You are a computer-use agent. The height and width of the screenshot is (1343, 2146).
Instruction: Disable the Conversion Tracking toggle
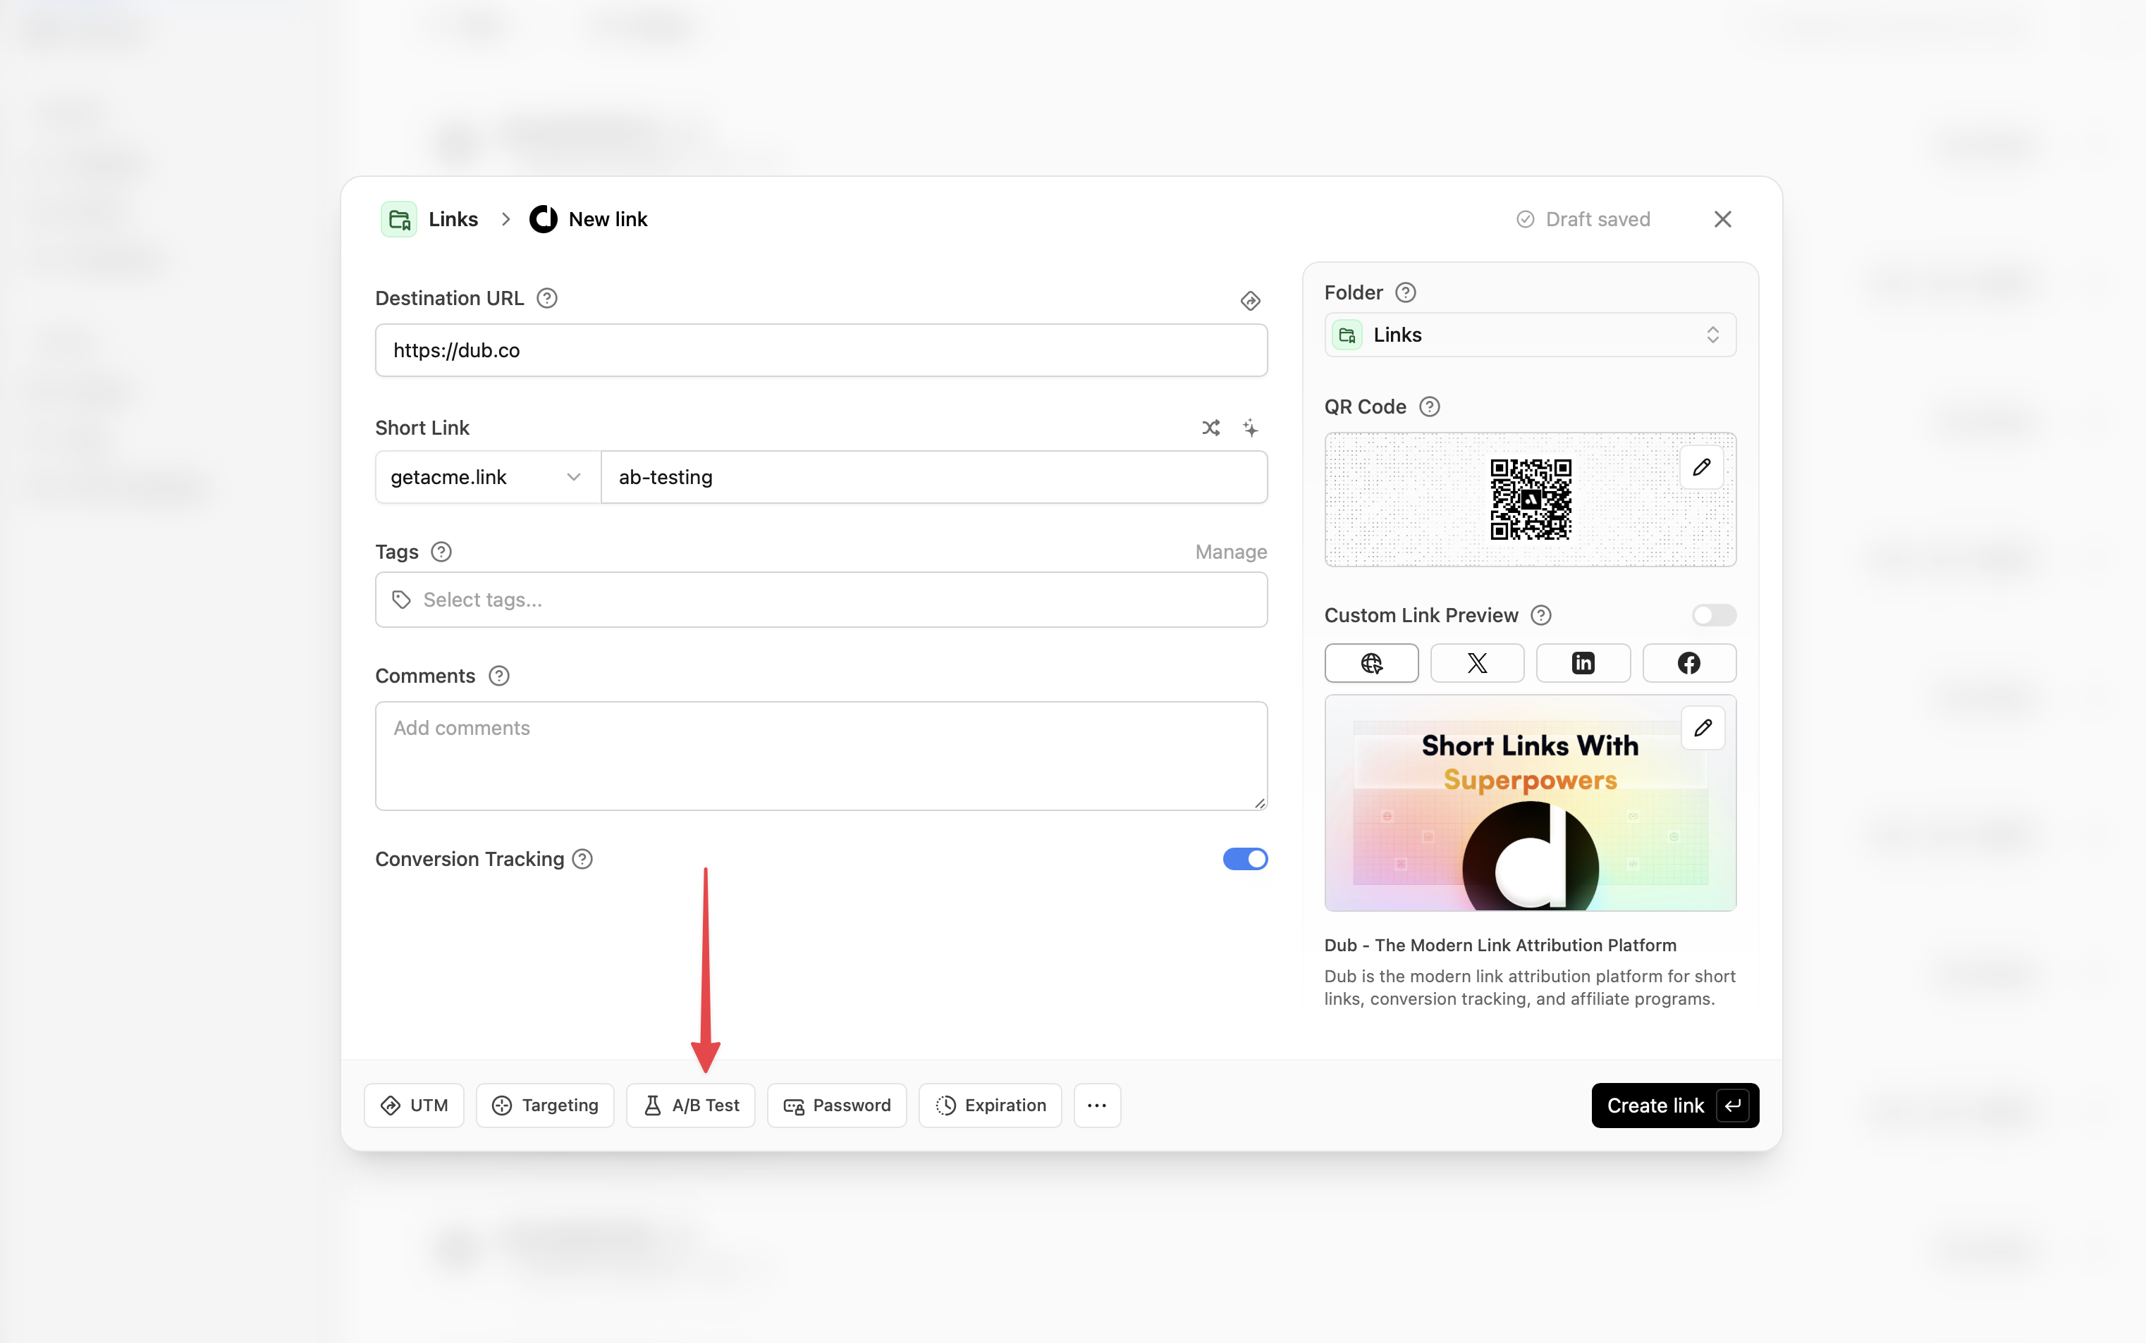click(1244, 859)
